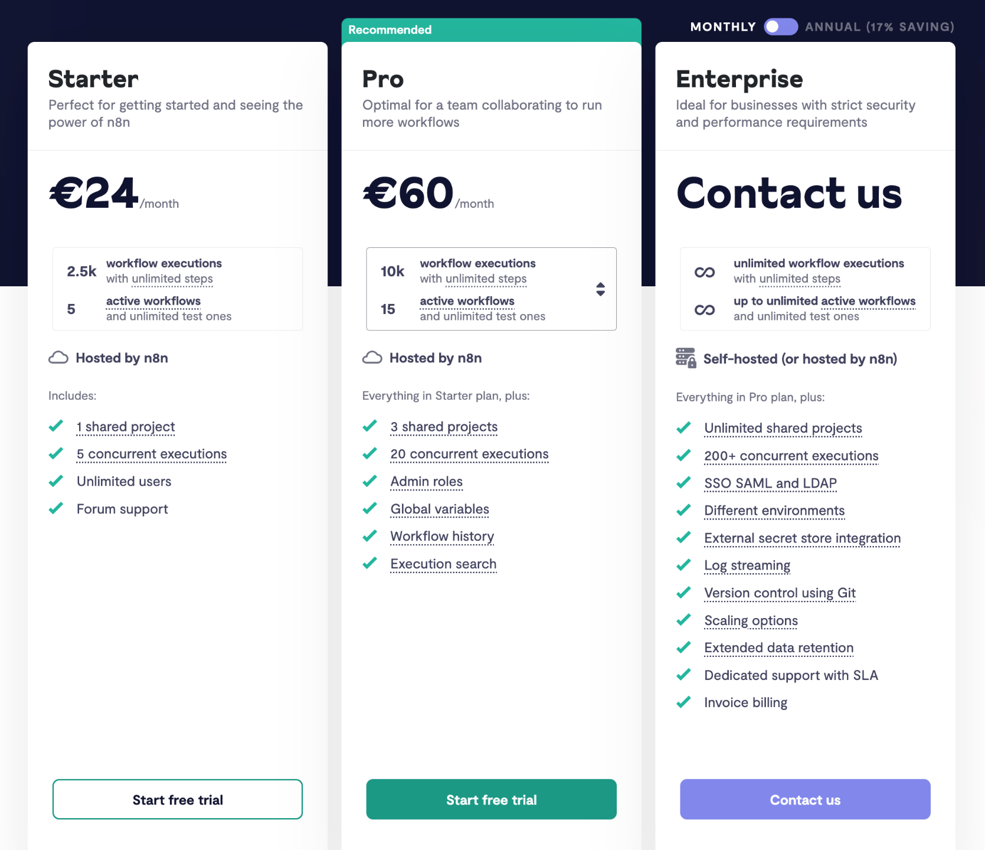The height and width of the screenshot is (850, 985).
Task: Click checkmark beside Admin roles
Action: point(369,481)
